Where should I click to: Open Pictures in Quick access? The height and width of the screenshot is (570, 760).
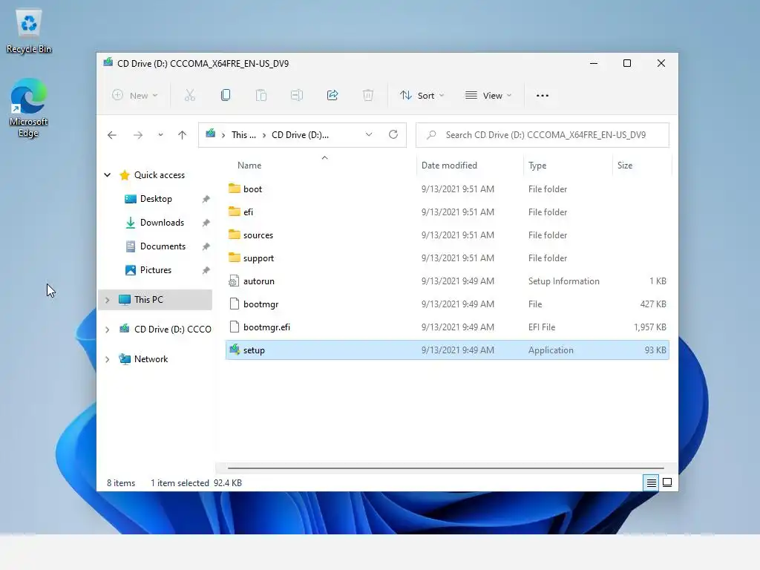click(x=156, y=270)
